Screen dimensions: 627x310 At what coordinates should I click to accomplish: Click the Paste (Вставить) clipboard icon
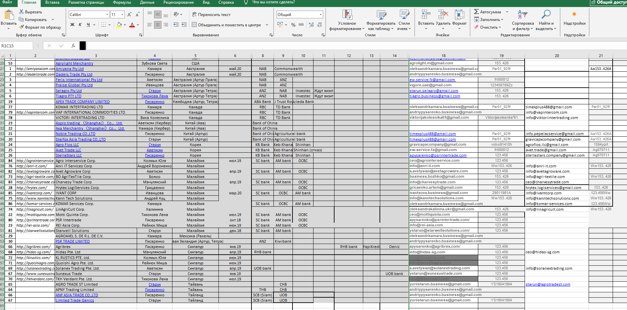(9, 15)
